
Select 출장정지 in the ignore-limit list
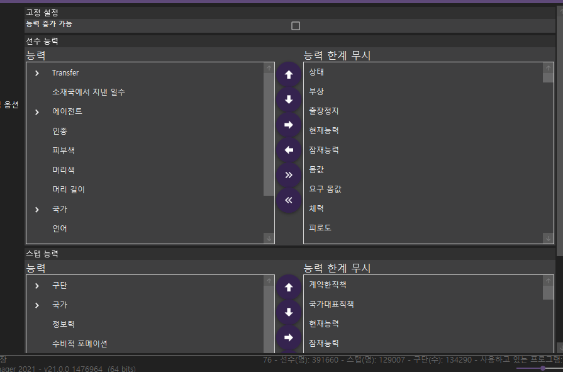tap(324, 111)
